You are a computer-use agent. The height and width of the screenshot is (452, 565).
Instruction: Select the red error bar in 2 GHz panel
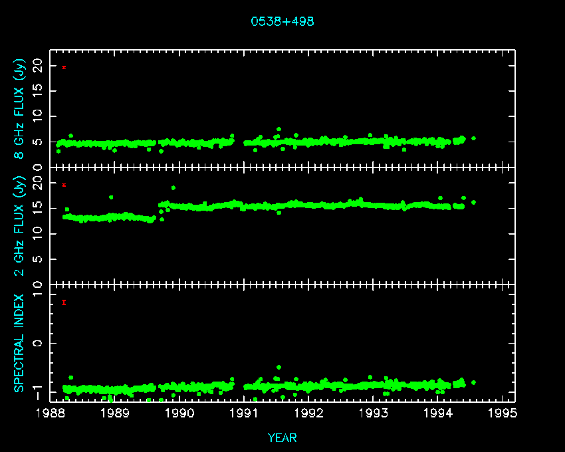pos(64,185)
